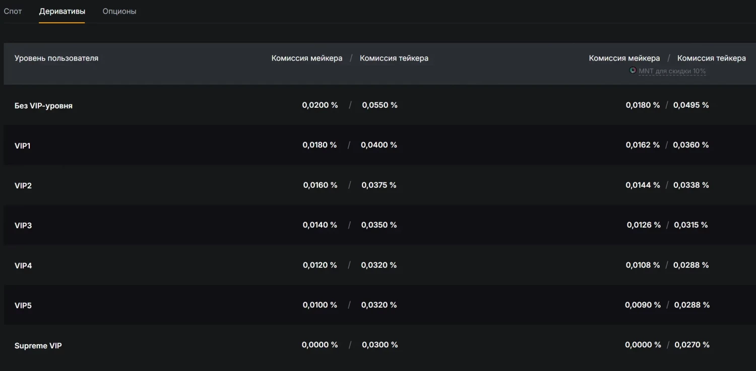
Task: Select the Supreme VIP row label
Action: (x=38, y=346)
